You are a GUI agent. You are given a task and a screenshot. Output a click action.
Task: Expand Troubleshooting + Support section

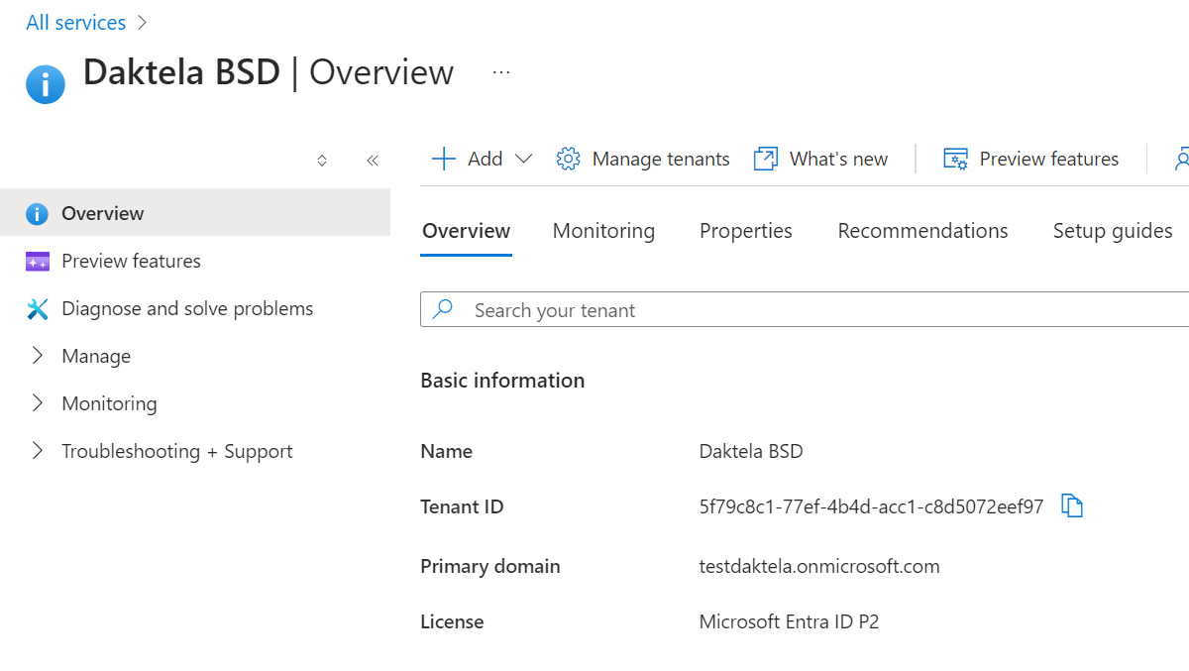coord(38,451)
